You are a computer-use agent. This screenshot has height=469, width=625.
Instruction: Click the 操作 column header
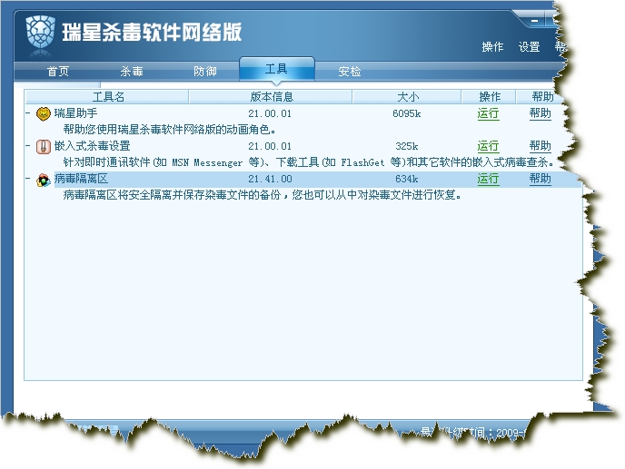pos(489,97)
